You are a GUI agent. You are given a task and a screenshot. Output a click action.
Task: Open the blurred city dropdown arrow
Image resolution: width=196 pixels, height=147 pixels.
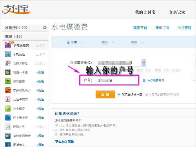point(142,42)
